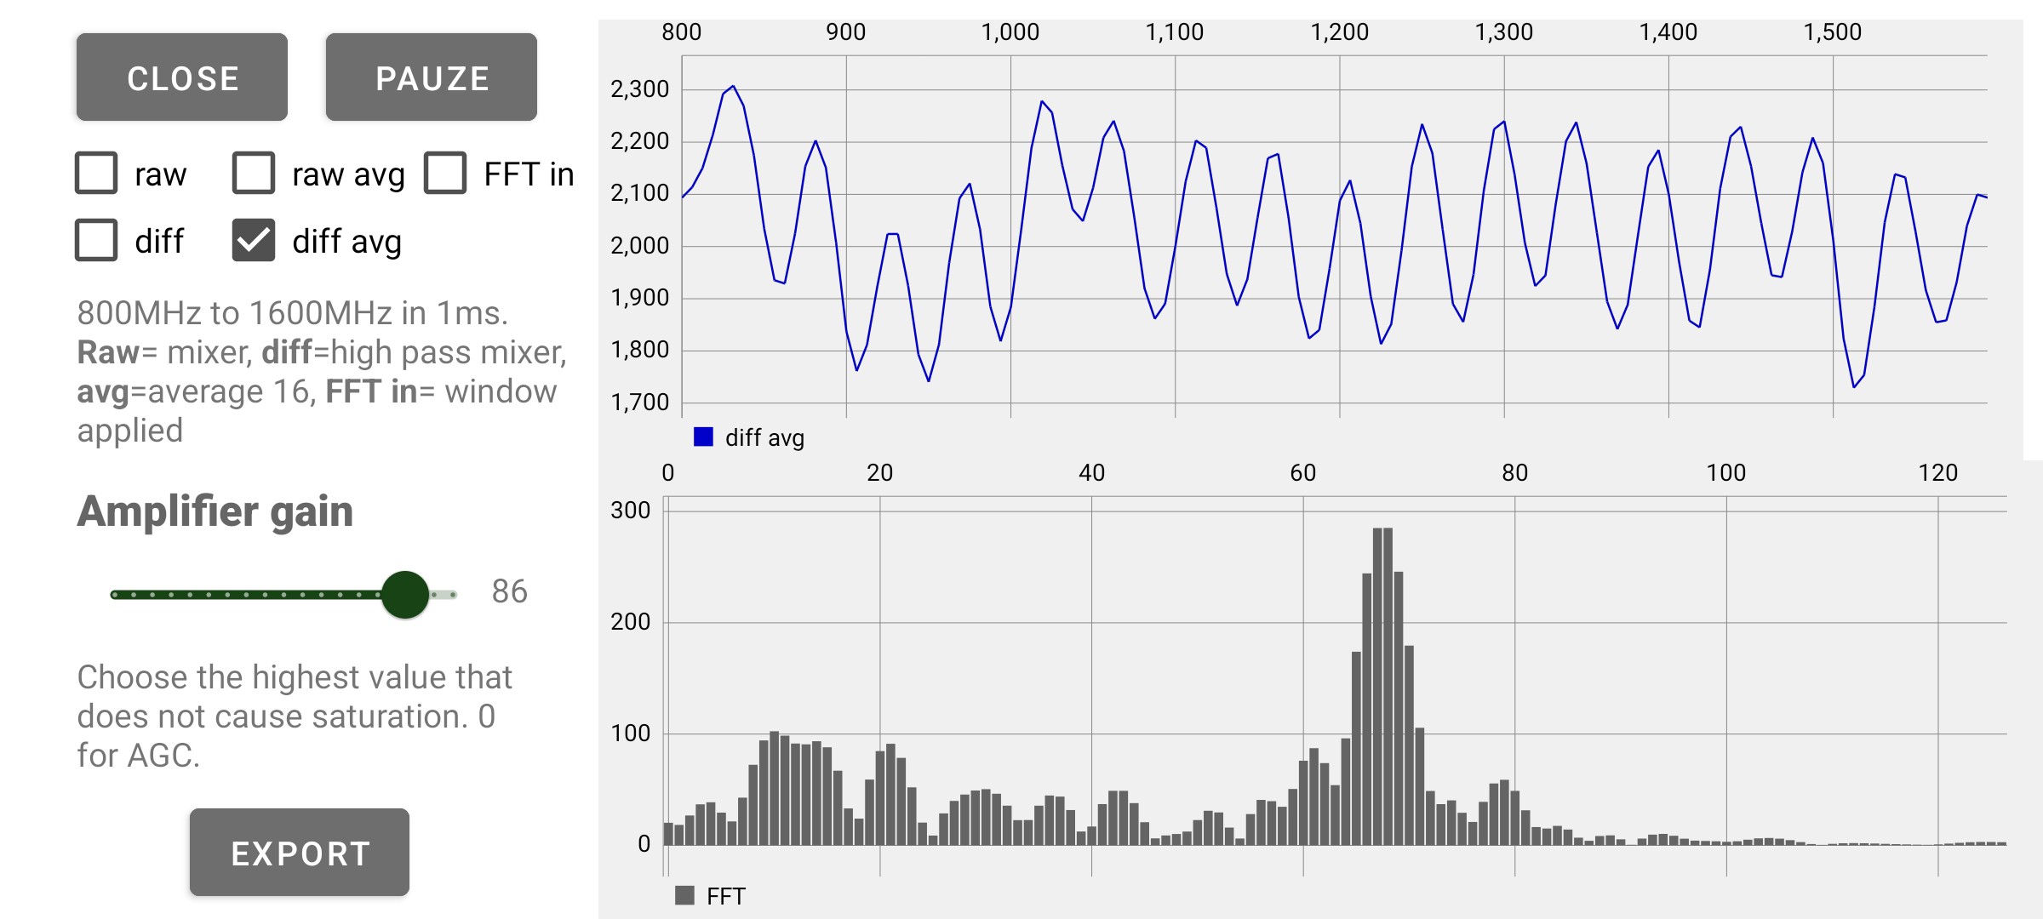This screenshot has width=2043, height=919.
Task: Click the 1,200 x-axis label
Action: point(1339,32)
